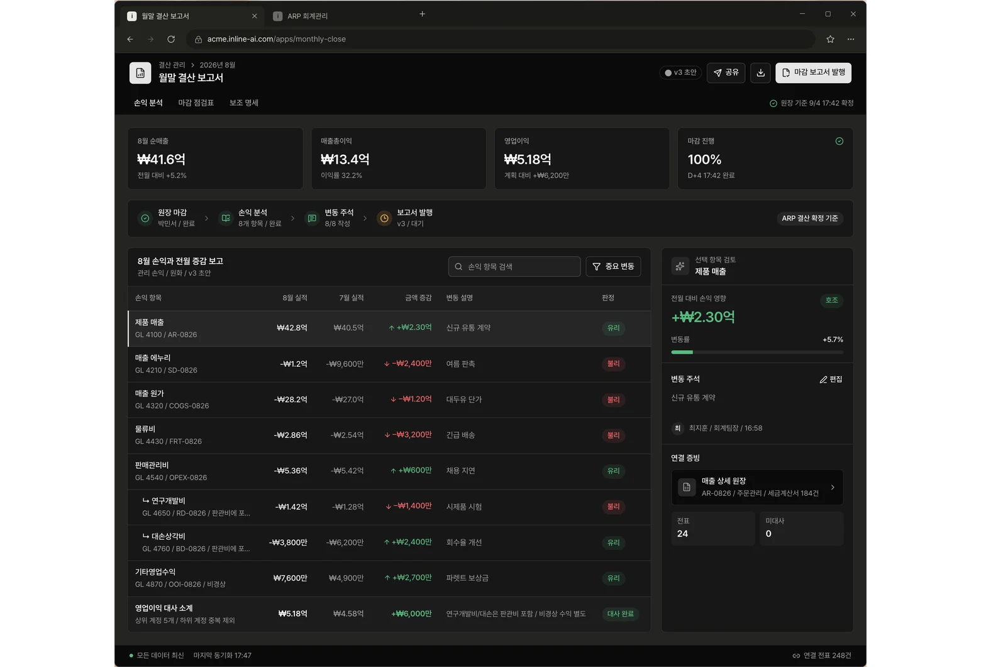Image resolution: width=981 pixels, height=667 pixels.
Task: Click the sparkle icon beside 선택 항목 검토
Action: [680, 266]
